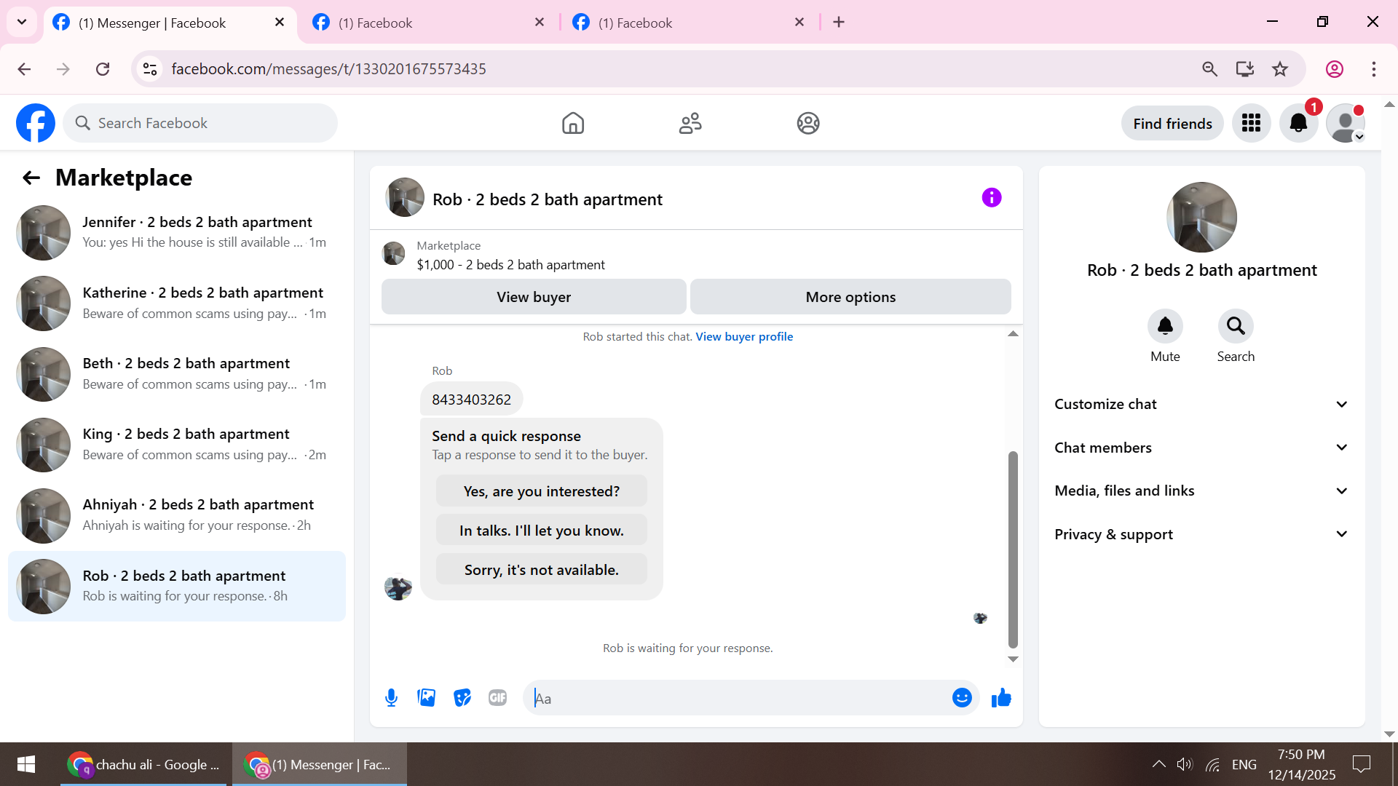The width and height of the screenshot is (1398, 786).
Task: Open the sticker picker icon
Action: [462, 698]
